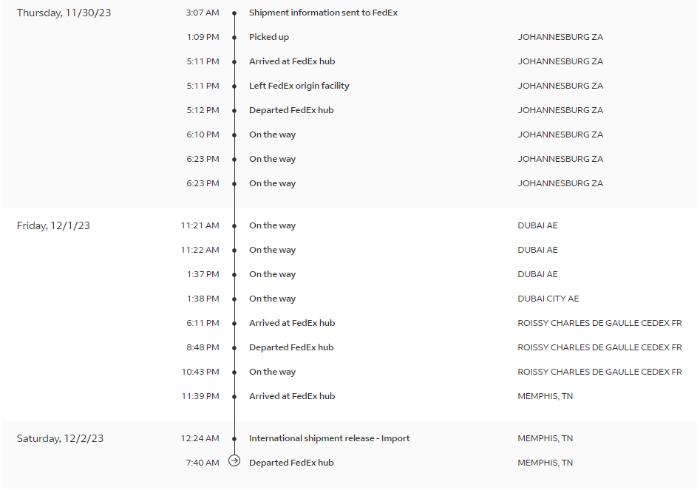The width and height of the screenshot is (700, 490).
Task: Click timeline dot for Shipment information sent
Action: pos(234,13)
